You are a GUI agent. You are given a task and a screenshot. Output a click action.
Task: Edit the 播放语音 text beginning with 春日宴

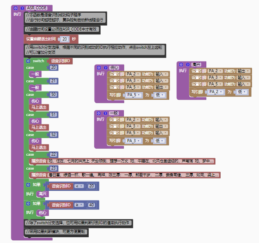[x=134, y=175]
